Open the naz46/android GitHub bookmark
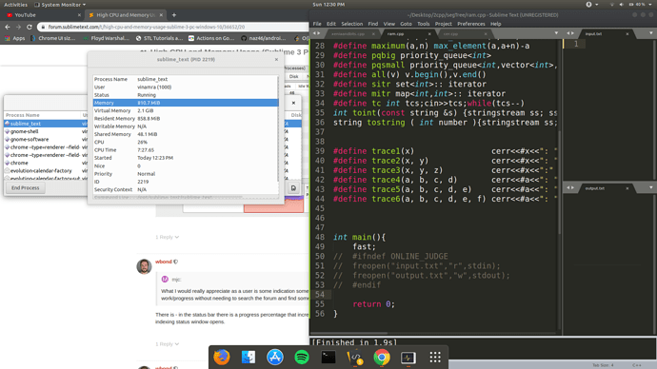657x369 pixels. click(264, 38)
